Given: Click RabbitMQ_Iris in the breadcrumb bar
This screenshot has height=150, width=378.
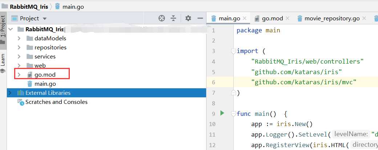Looking at the screenshot, I should coord(24,6).
